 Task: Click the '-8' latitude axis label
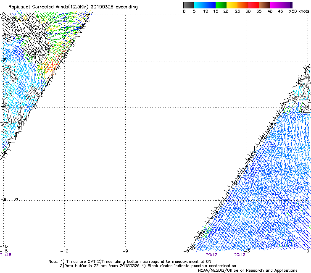[x=3, y=199]
